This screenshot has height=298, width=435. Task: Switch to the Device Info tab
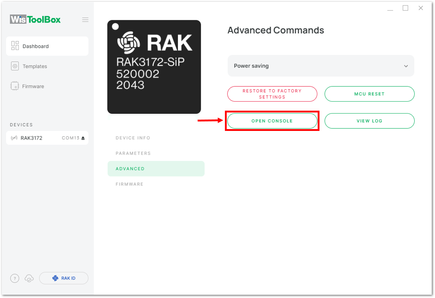pos(133,138)
